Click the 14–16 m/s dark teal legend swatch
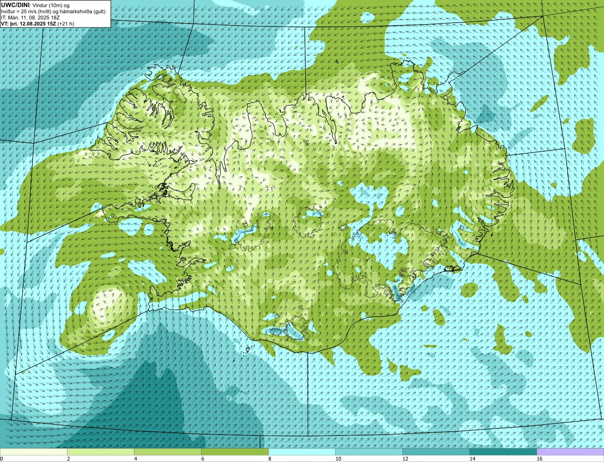This screenshot has width=604, height=462. 503,452
